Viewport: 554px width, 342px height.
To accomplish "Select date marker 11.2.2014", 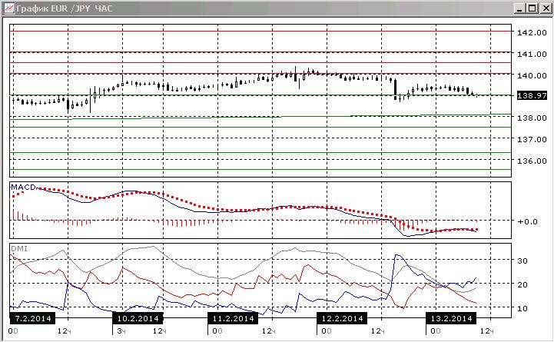I will 233,318.
